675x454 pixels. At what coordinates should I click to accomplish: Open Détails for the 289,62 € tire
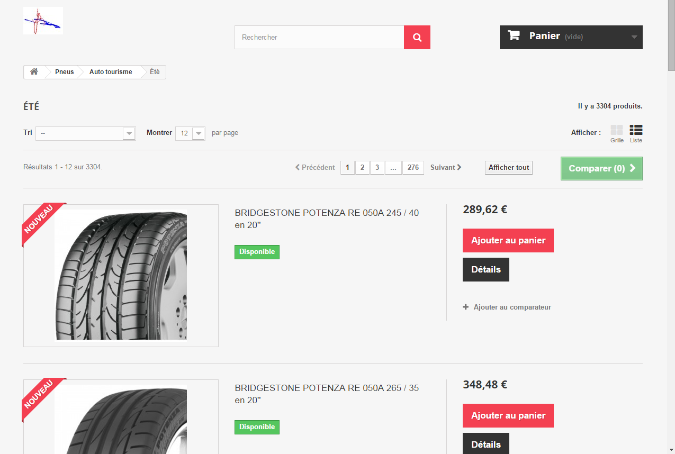[x=486, y=269]
